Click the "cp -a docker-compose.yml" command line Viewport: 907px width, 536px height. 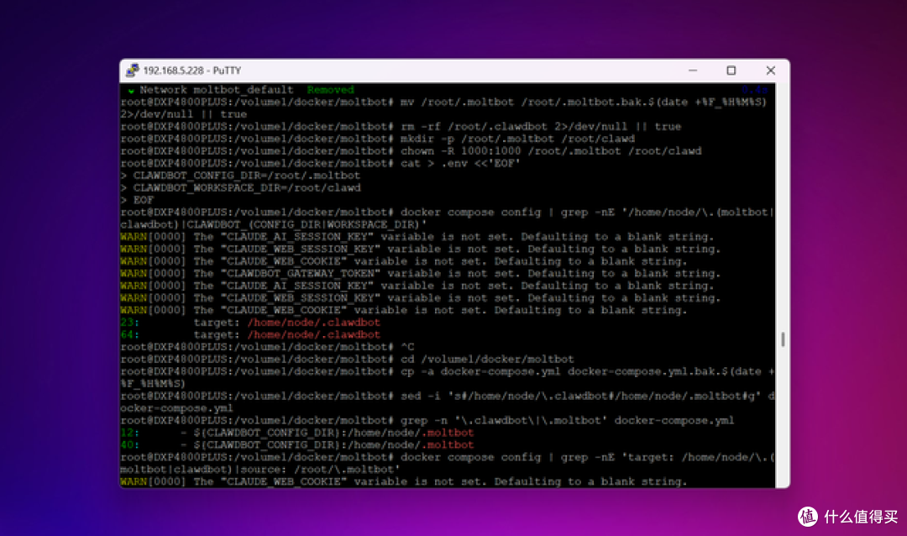[x=447, y=377]
